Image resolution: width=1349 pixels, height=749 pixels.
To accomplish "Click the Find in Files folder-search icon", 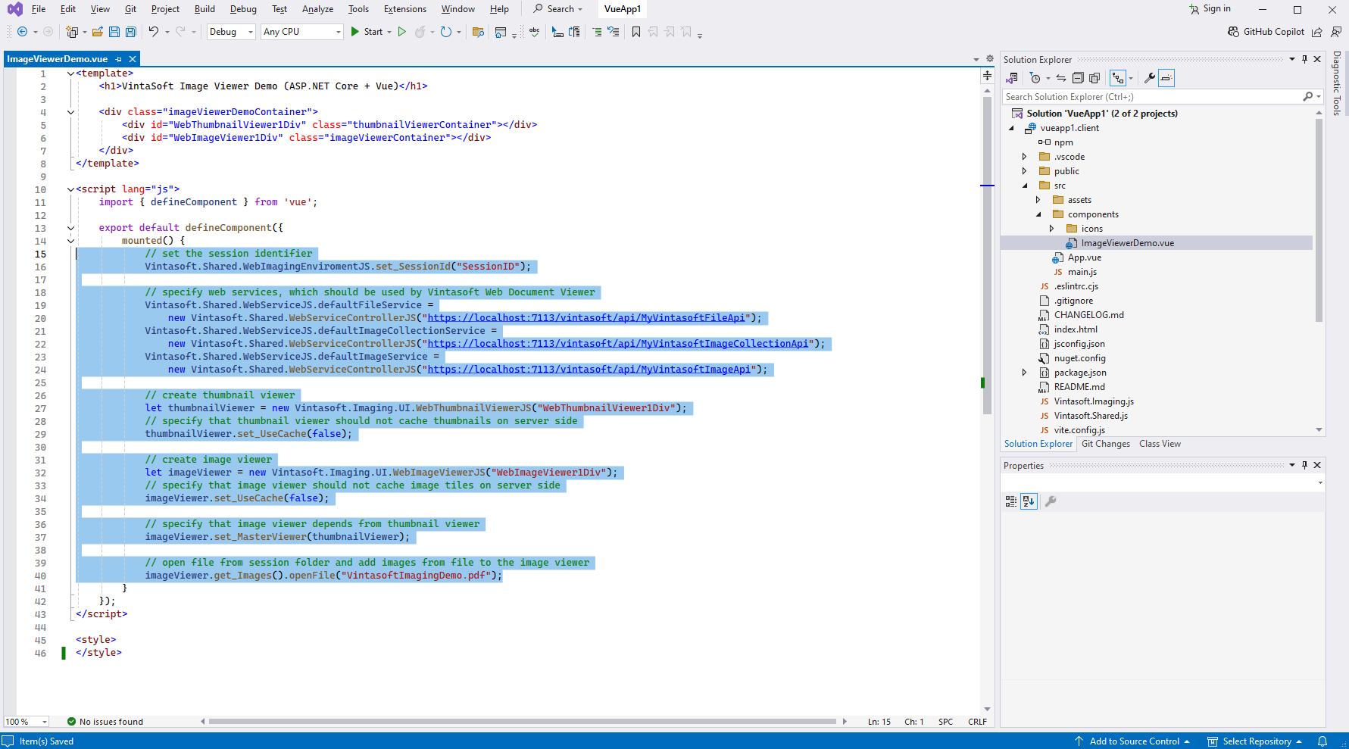I will click(478, 32).
